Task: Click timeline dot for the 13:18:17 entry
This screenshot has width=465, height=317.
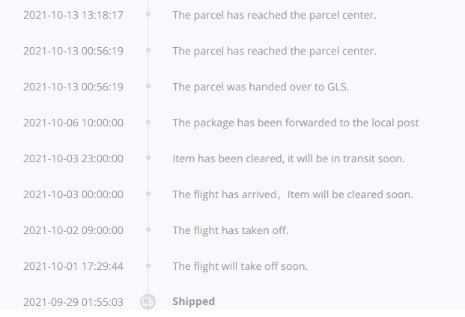Action: [x=148, y=15]
